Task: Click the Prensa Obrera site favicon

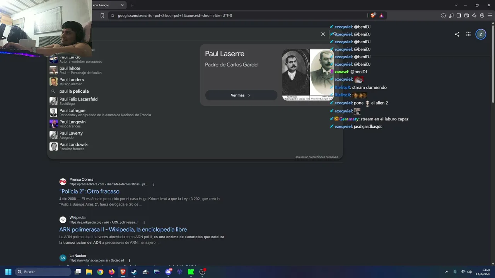Action: (x=63, y=182)
